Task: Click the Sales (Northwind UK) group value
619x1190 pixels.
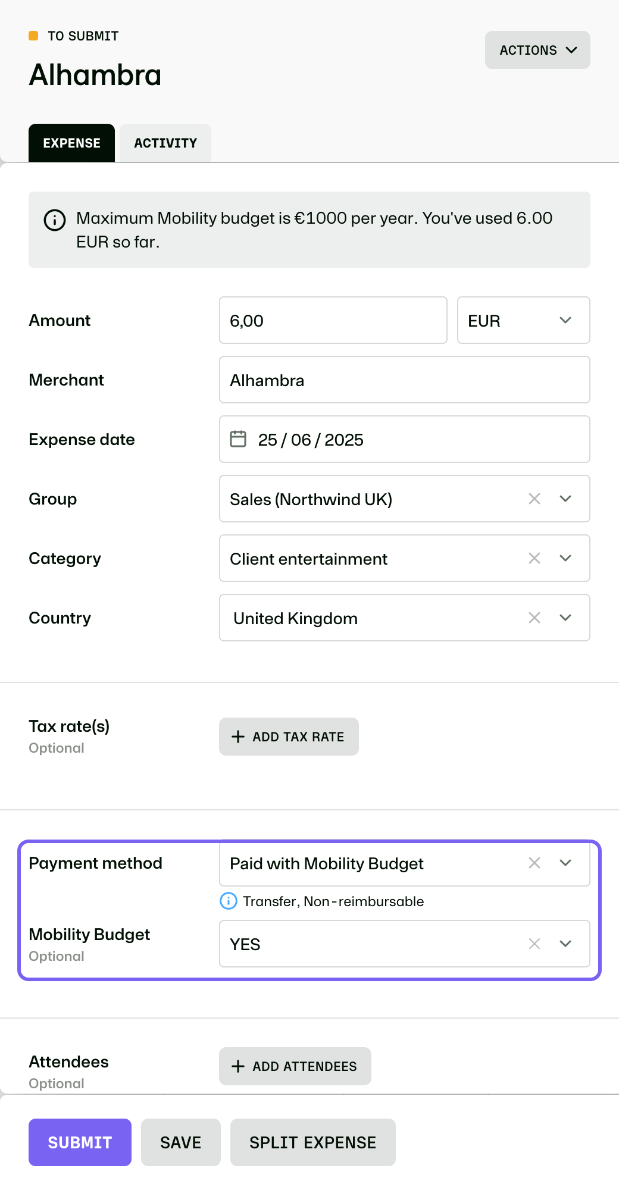Action: [x=311, y=499]
